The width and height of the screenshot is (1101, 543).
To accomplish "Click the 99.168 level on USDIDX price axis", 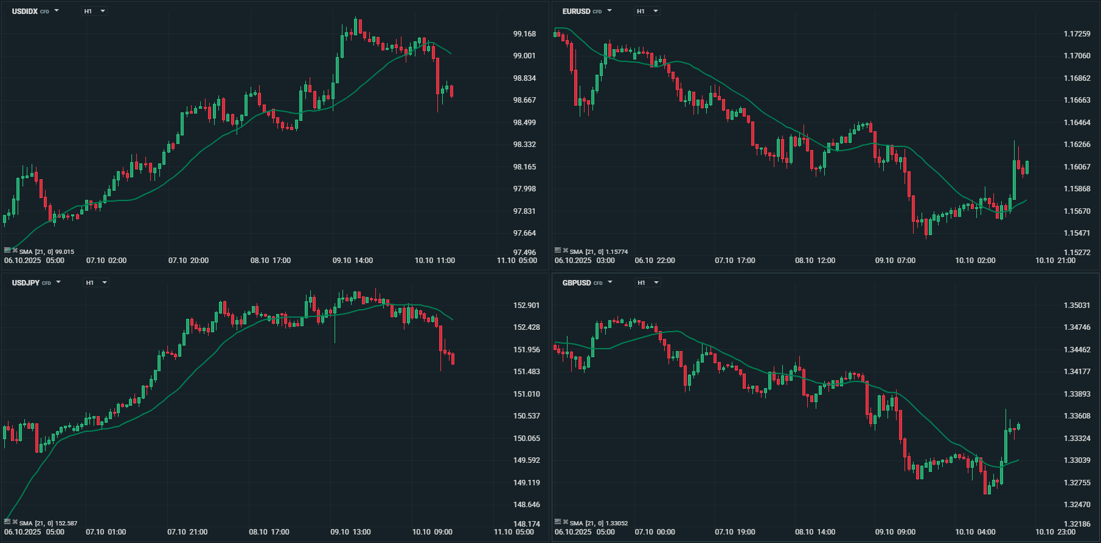I will pyautogui.click(x=524, y=34).
